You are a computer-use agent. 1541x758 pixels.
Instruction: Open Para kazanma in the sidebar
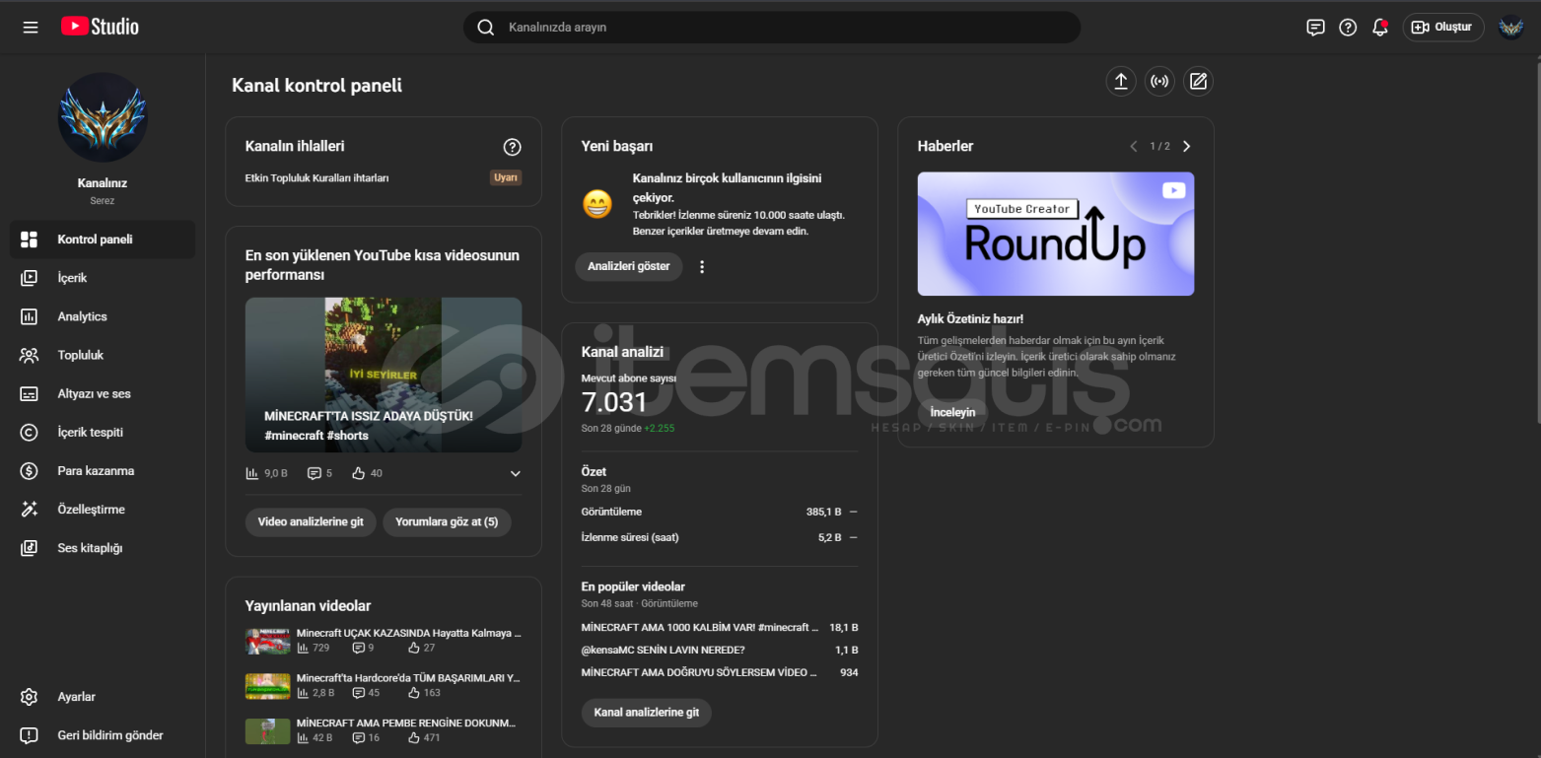96,471
